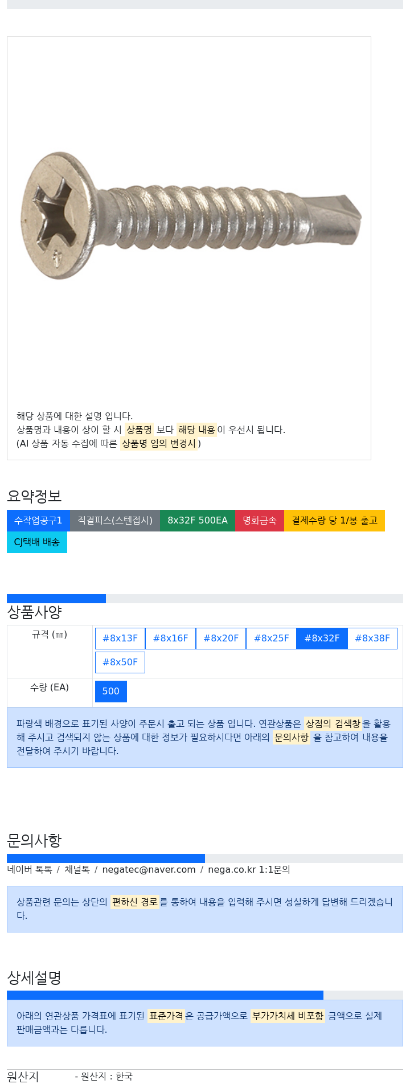The height and width of the screenshot is (1088, 410).
Task: Click the 수작업공구1 category tag
Action: point(38,521)
